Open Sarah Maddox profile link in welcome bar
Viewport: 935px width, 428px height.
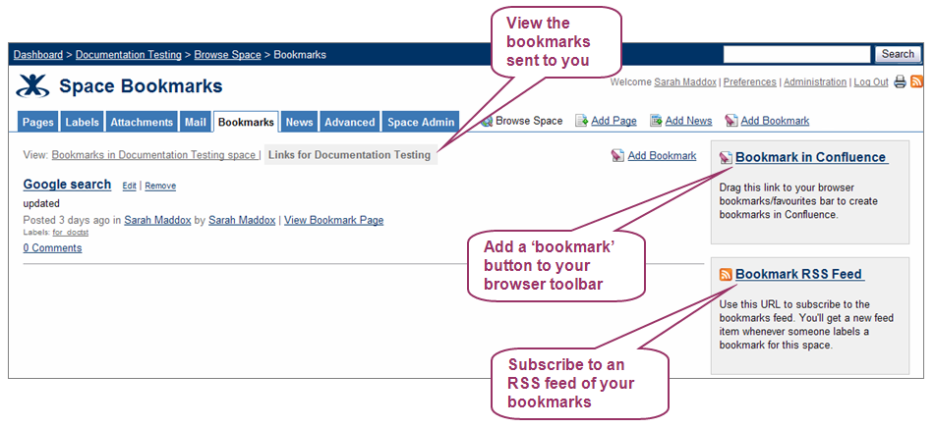pyautogui.click(x=685, y=82)
